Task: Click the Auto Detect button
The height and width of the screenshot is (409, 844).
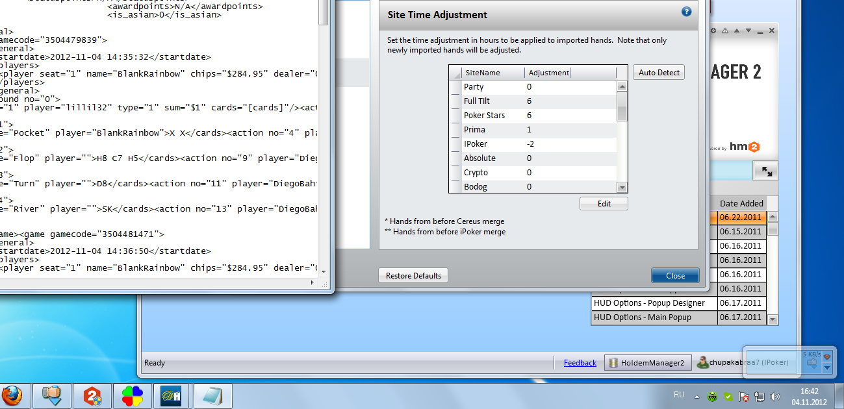Action: [x=659, y=73]
